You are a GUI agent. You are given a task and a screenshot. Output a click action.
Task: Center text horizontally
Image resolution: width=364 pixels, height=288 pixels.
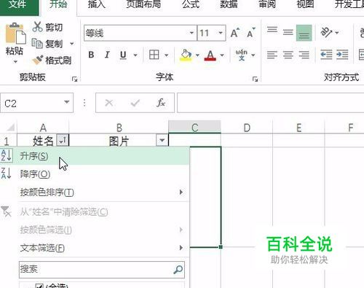288,55
